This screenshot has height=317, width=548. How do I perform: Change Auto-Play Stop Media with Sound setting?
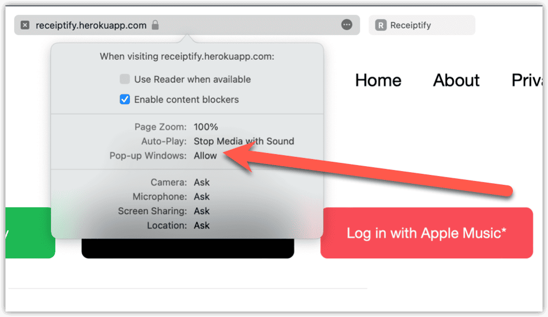click(244, 141)
